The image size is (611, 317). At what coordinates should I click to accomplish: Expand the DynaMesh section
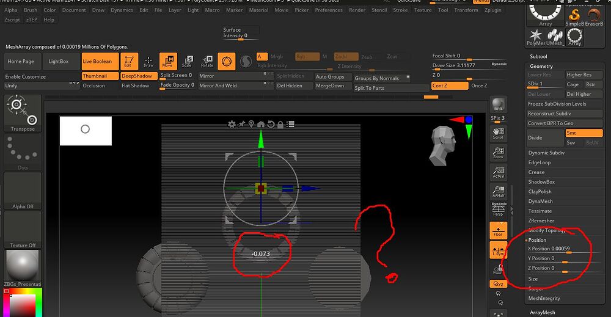(540, 202)
